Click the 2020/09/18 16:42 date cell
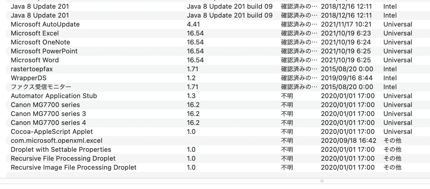This screenshot has width=430, height=189. coord(349,141)
